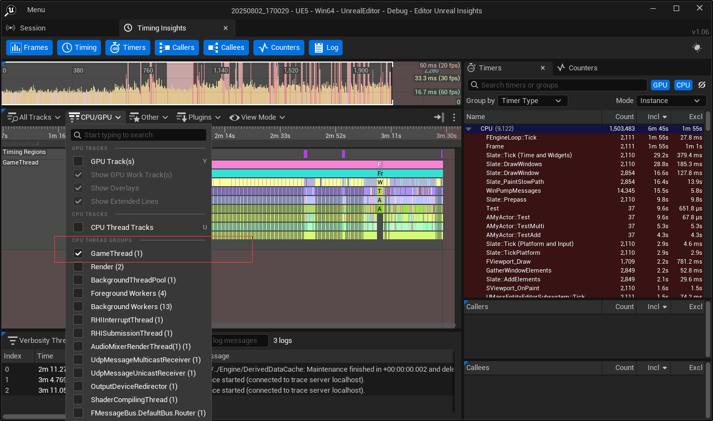Viewport: 713px width, 421px height.
Task: Collapse the CPU/GPU dropdown menu
Action: click(x=96, y=117)
